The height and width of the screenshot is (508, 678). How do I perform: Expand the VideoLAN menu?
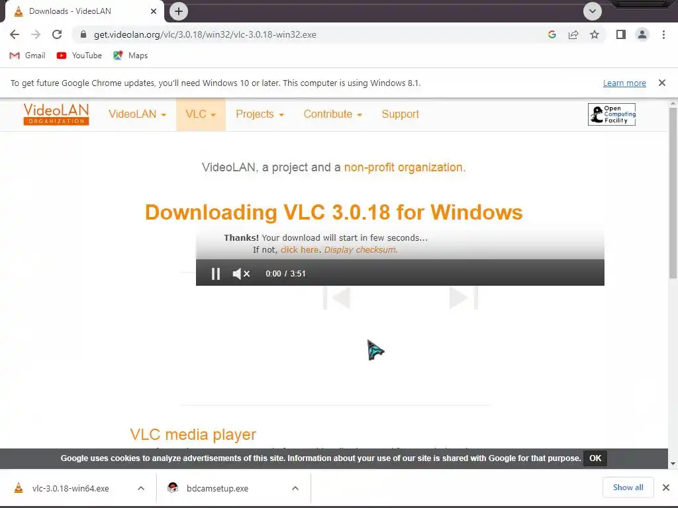137,114
